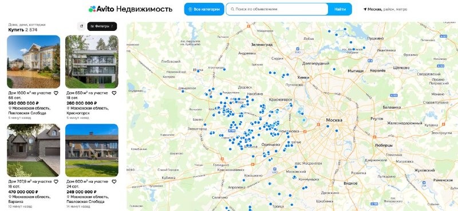Click the Москва city label on the map
Viewport: 458px width, 211px height.
334,120
